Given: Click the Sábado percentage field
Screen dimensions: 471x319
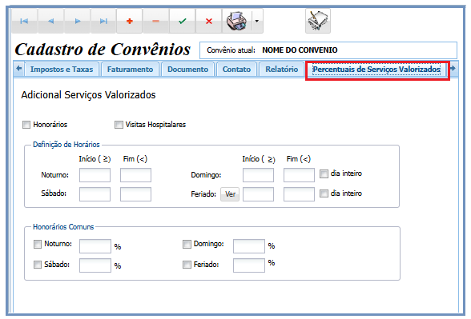Looking at the screenshot, I should pyautogui.click(x=95, y=265).
